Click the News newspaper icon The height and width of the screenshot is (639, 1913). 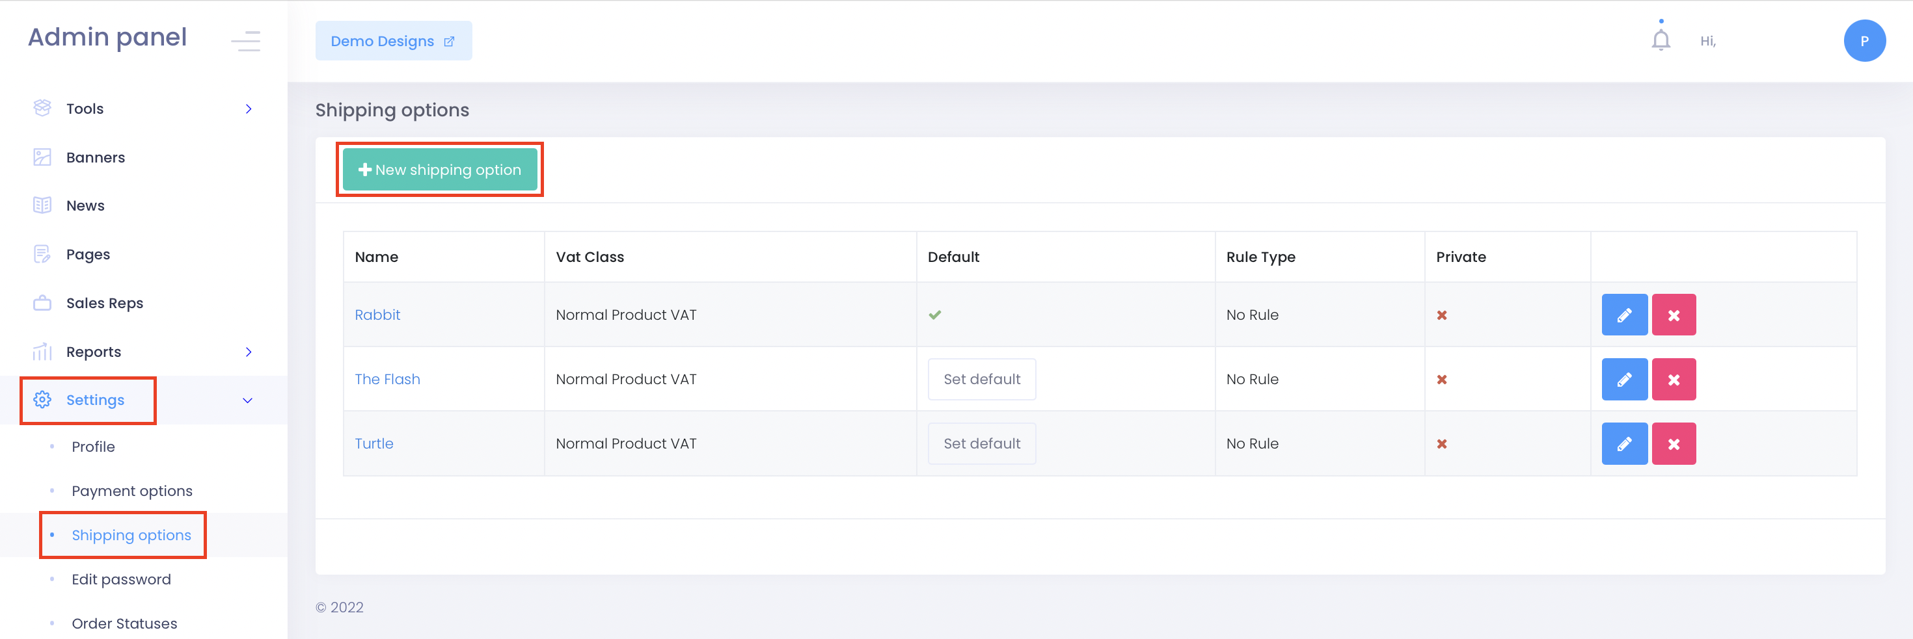(x=42, y=205)
